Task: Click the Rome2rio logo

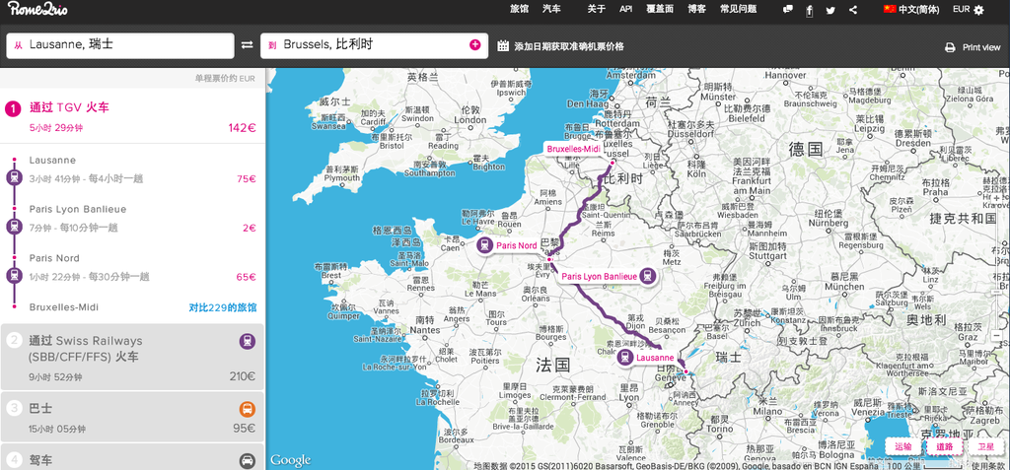Action: click(38, 8)
